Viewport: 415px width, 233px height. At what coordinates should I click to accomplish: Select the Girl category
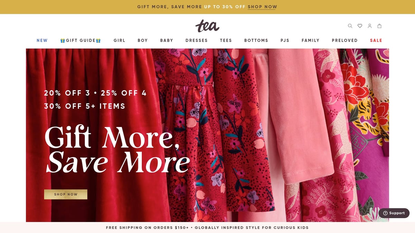point(119,40)
